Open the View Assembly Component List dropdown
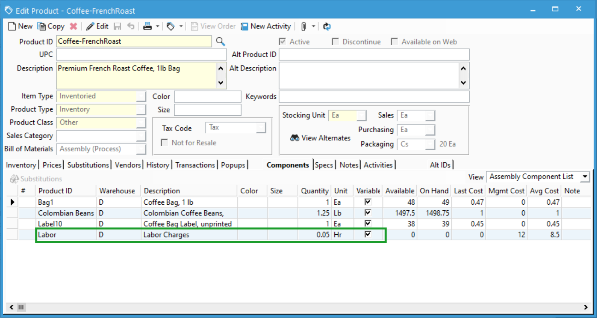 pyautogui.click(x=585, y=177)
